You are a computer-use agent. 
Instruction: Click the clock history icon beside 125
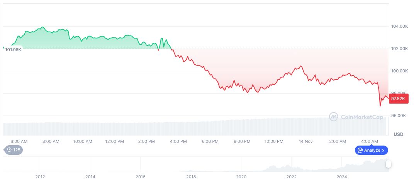pos(9,150)
